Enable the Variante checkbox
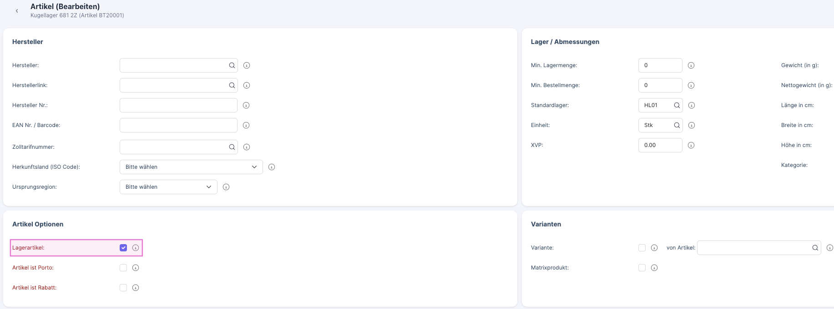The height and width of the screenshot is (309, 834). pyautogui.click(x=642, y=248)
